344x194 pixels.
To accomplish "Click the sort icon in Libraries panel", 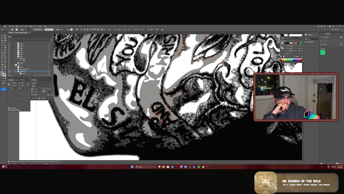I will (325, 44).
